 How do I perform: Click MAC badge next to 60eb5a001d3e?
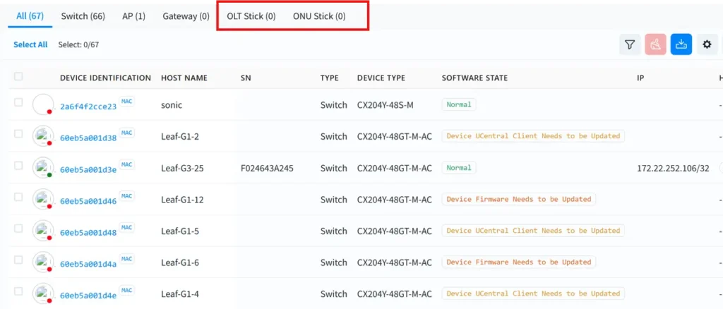click(127, 164)
